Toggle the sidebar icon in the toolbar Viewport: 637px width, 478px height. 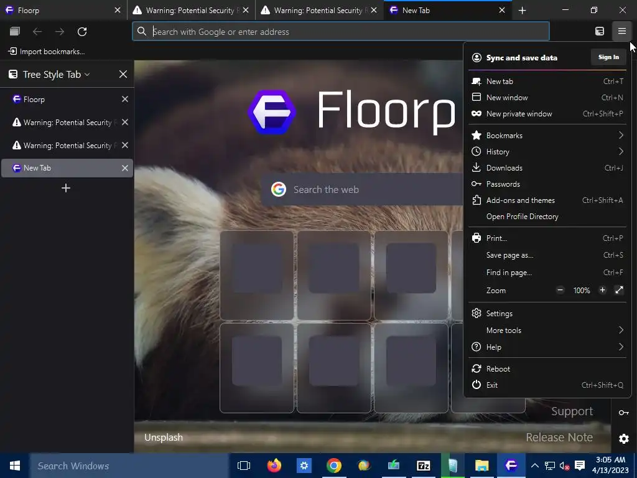coord(600,31)
